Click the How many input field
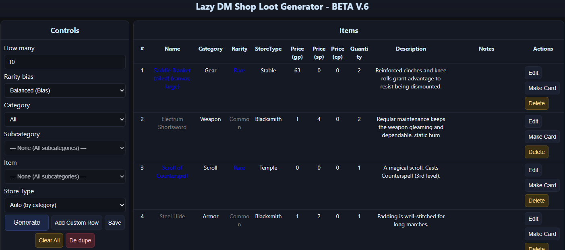 point(64,61)
